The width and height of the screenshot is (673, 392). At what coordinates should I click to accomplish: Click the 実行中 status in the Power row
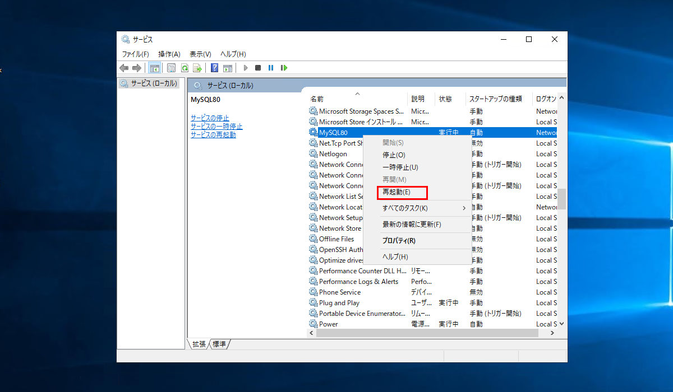pyautogui.click(x=449, y=324)
